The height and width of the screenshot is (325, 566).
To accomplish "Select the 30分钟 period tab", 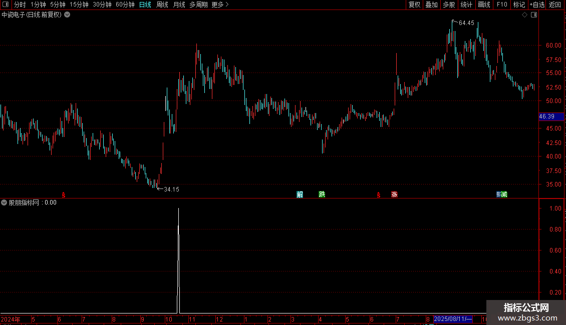I will [102, 4].
